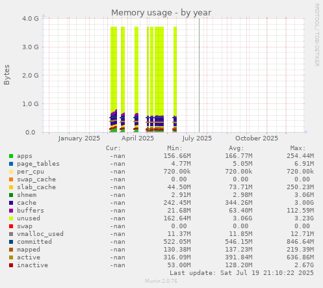Screen dimensions: 323x288
Task: Click the "1.0 G" y-axis label
Action: click(x=31, y=104)
